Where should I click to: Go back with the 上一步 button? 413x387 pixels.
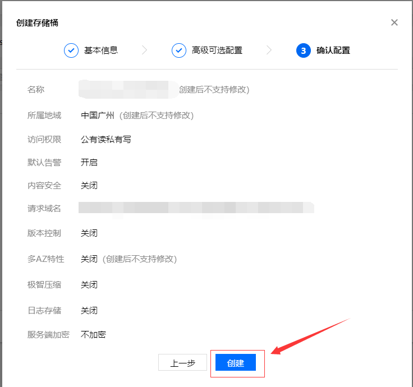pyautogui.click(x=182, y=363)
